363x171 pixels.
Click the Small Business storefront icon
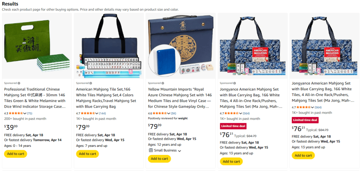tap(150, 151)
